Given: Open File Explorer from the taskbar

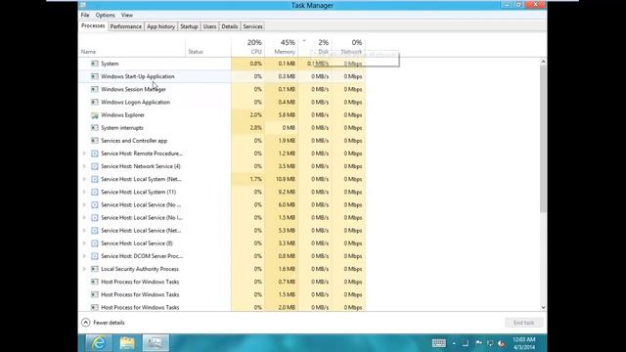Looking at the screenshot, I should pos(127,343).
